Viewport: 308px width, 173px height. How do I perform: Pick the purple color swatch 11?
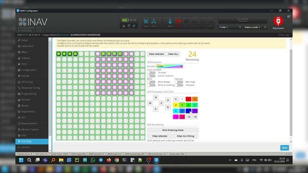[195, 111]
